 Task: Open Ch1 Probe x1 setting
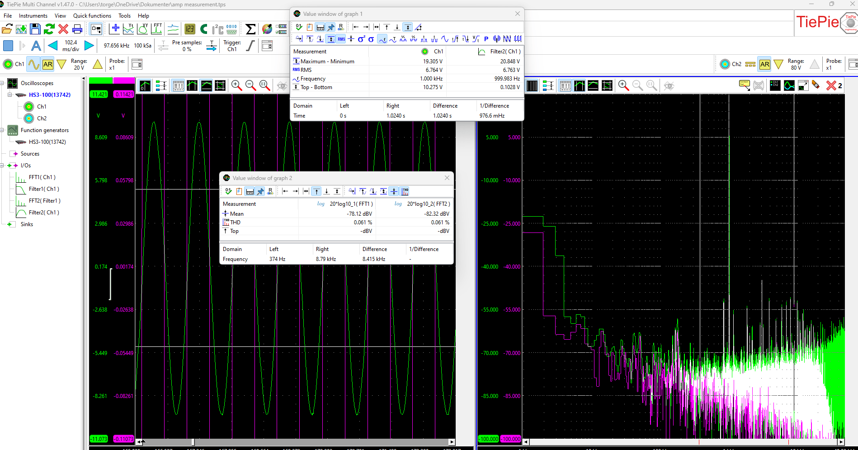click(x=117, y=64)
